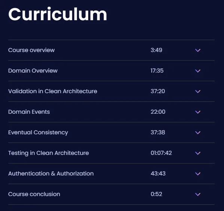Screen dimensions: 224x211
Task: Expand the Eventual Consistency chevron
Action: (x=198, y=133)
